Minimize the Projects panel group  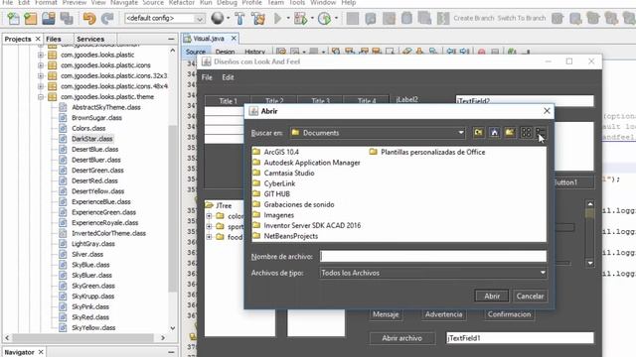coord(171,39)
